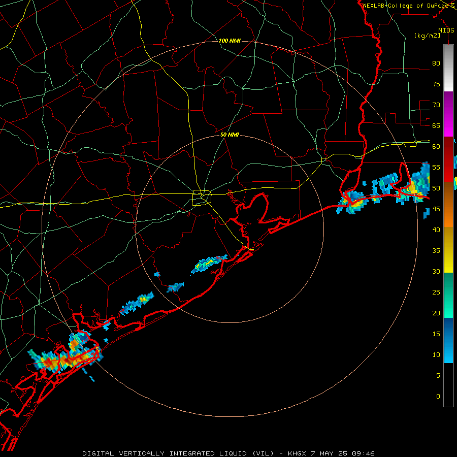The image size is (457, 457).
Task: Click the legend value 55
Action: pos(436,167)
